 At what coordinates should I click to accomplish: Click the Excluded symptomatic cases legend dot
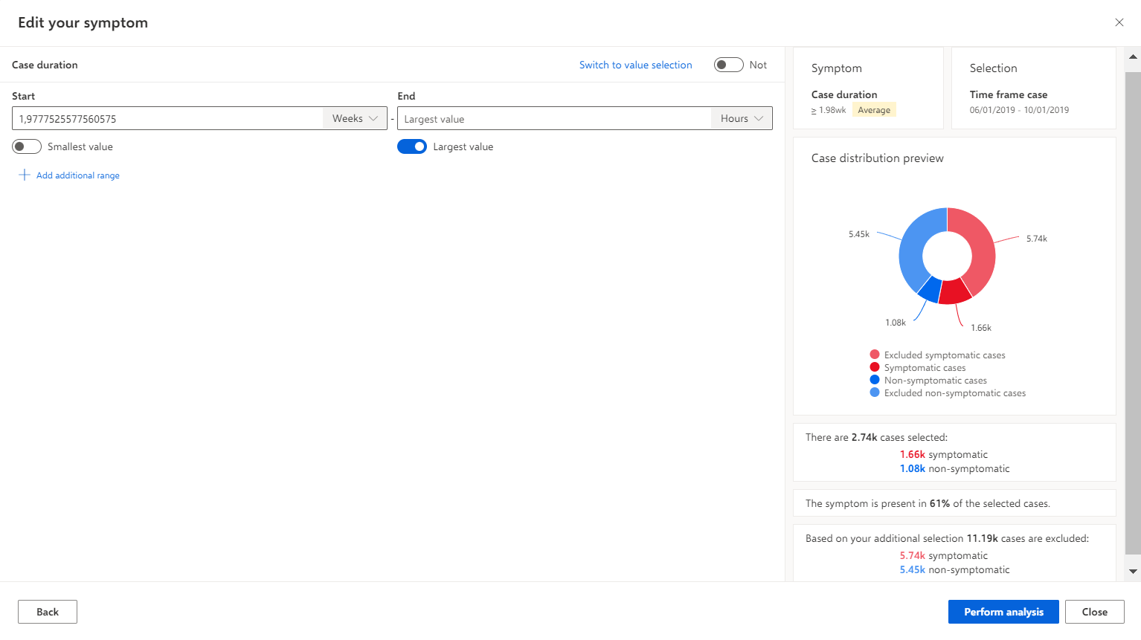(x=875, y=355)
